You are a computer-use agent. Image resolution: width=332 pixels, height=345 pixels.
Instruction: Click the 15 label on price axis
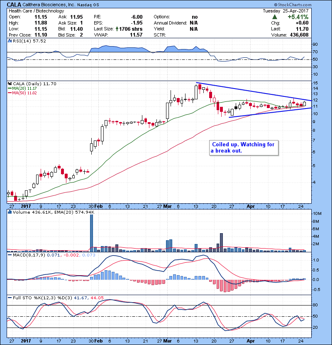pos(315,83)
